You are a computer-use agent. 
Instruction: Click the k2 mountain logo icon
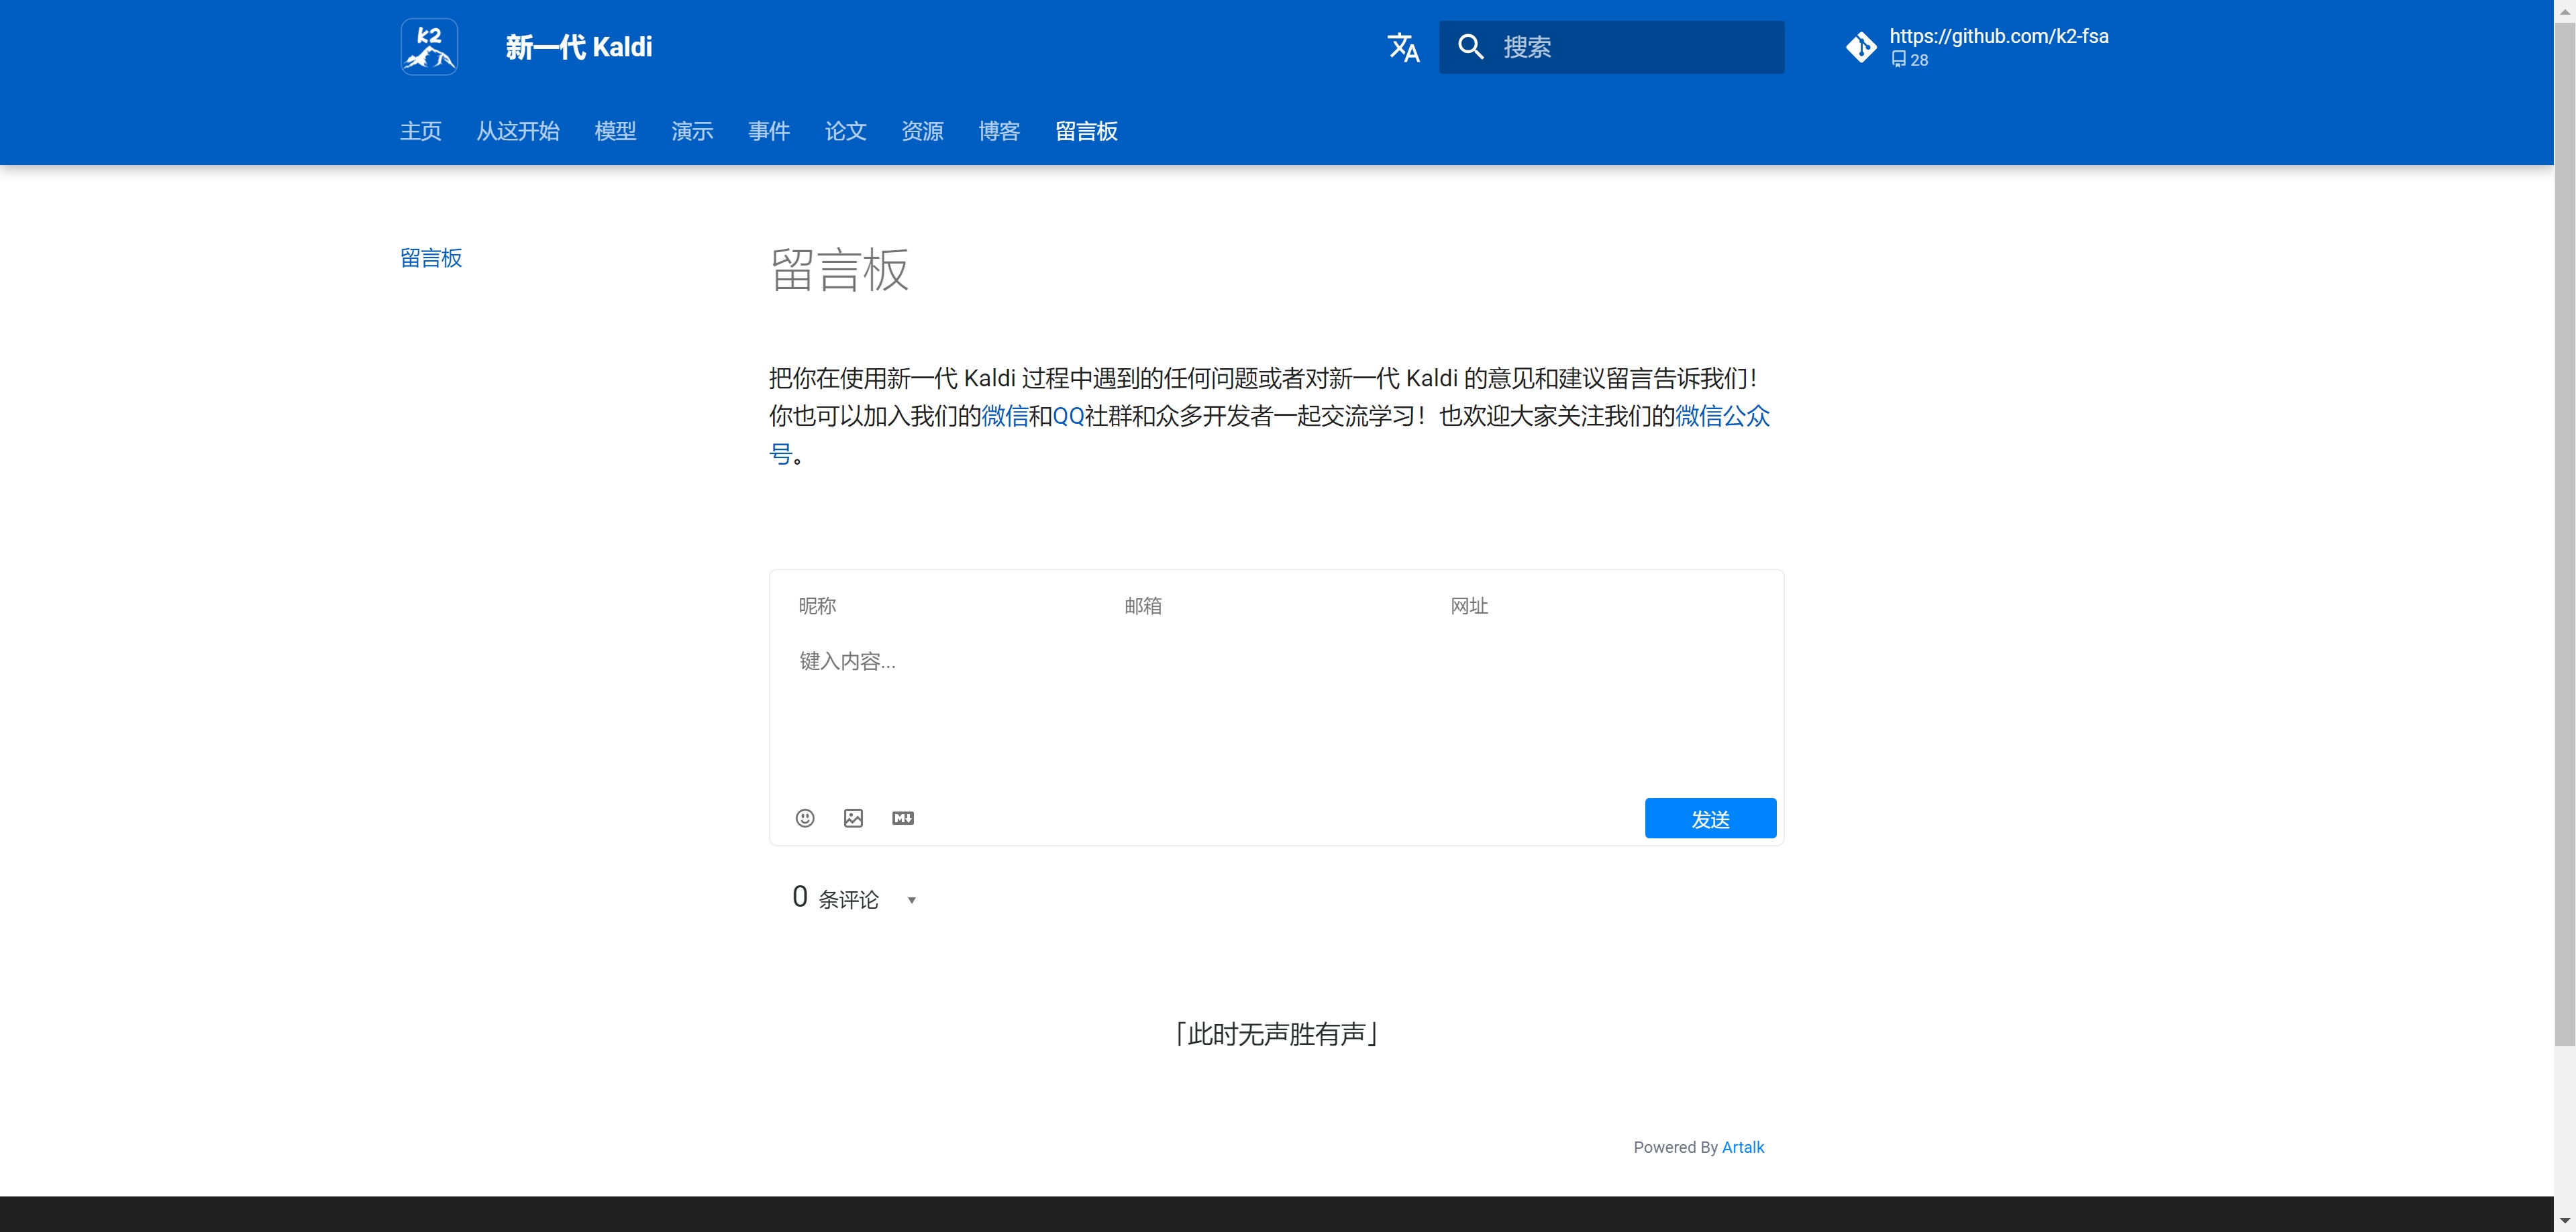(x=429, y=47)
